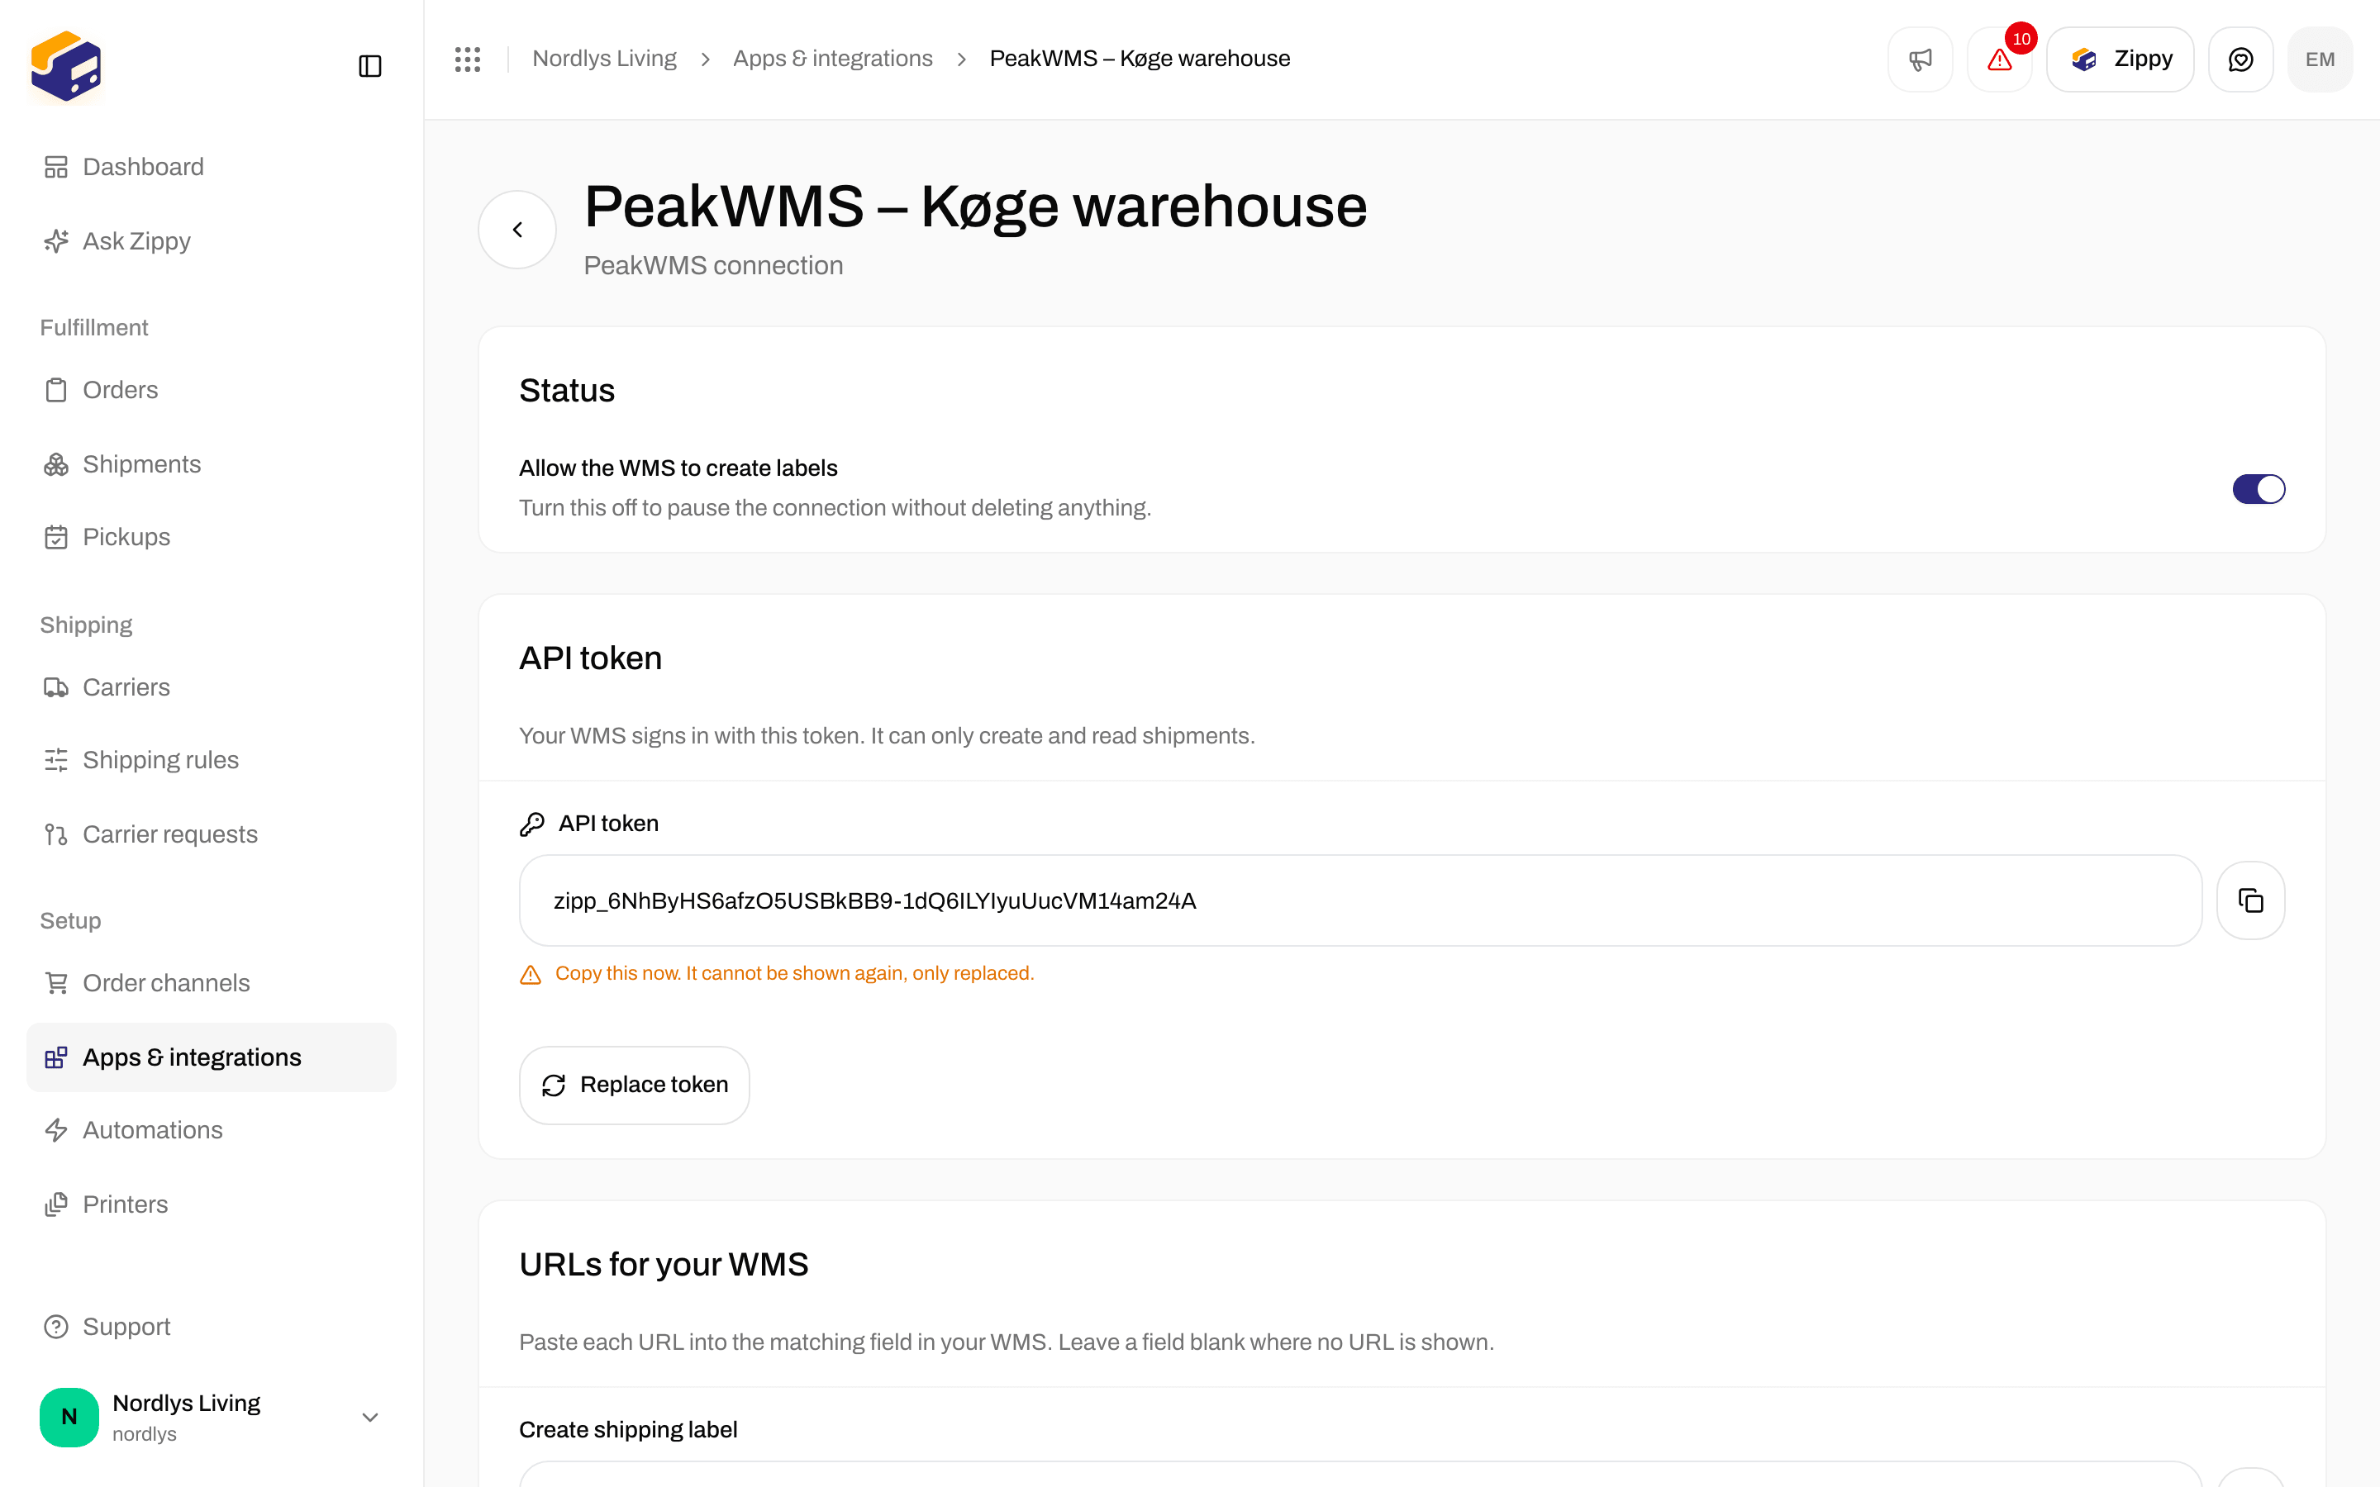The image size is (2380, 1487).
Task: Open the apps grid launcher
Action: [x=468, y=59]
